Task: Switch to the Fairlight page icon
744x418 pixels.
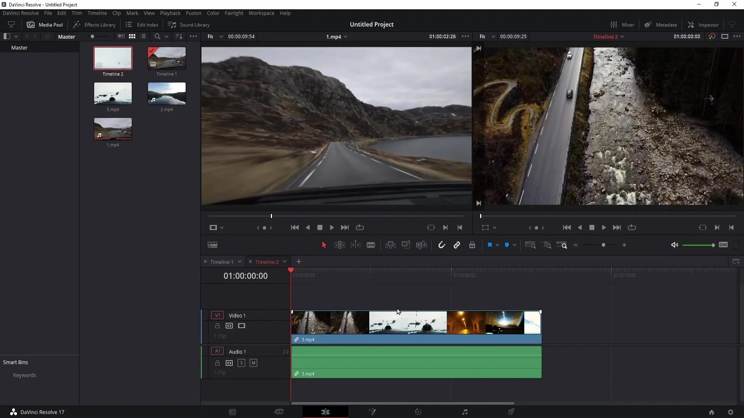Action: pos(465,412)
